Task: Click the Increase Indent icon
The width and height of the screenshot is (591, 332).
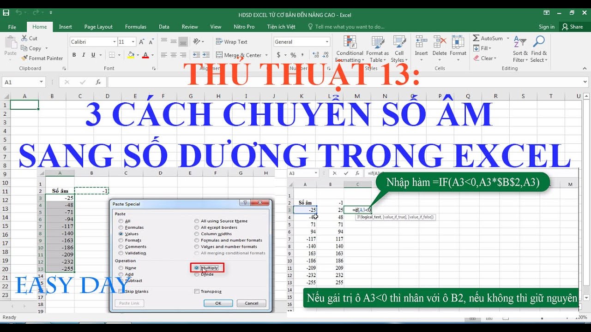Action: [x=205, y=55]
